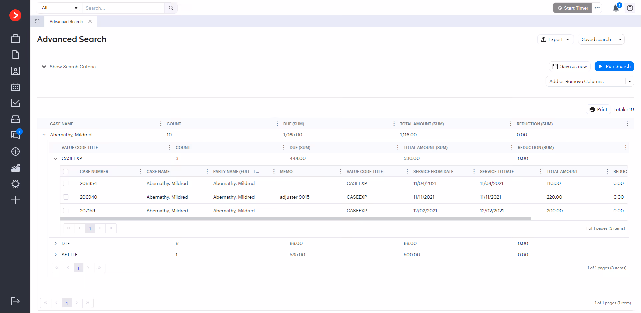This screenshot has height=313, width=641.
Task: Open the reports chart icon in sidebar
Action: [x=15, y=168]
